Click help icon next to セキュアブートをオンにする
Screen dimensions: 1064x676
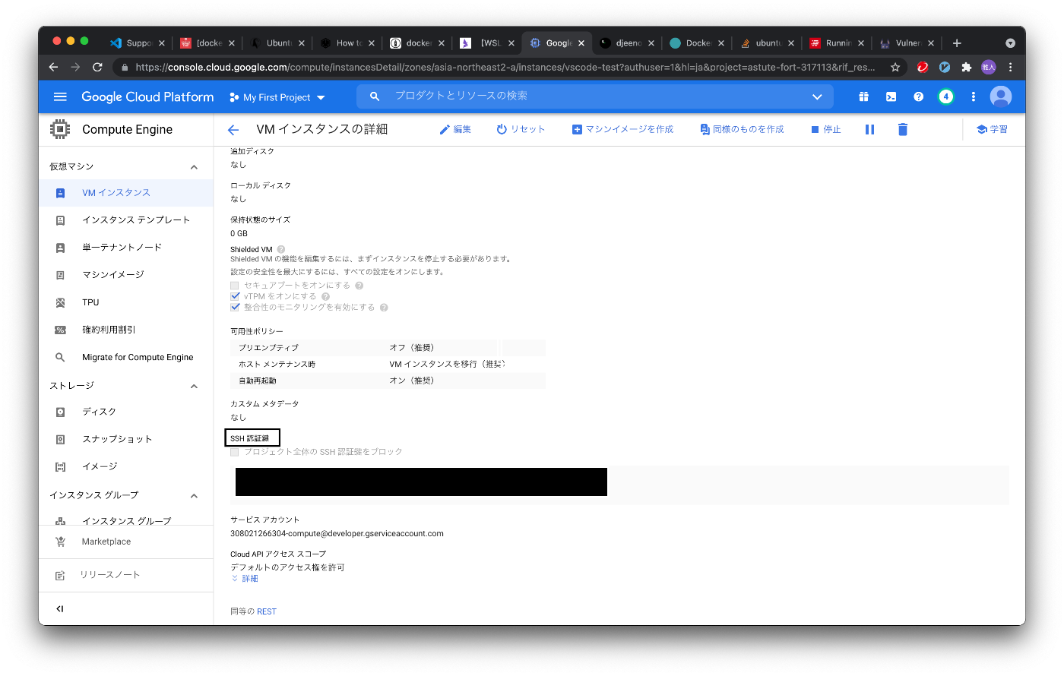359,286
